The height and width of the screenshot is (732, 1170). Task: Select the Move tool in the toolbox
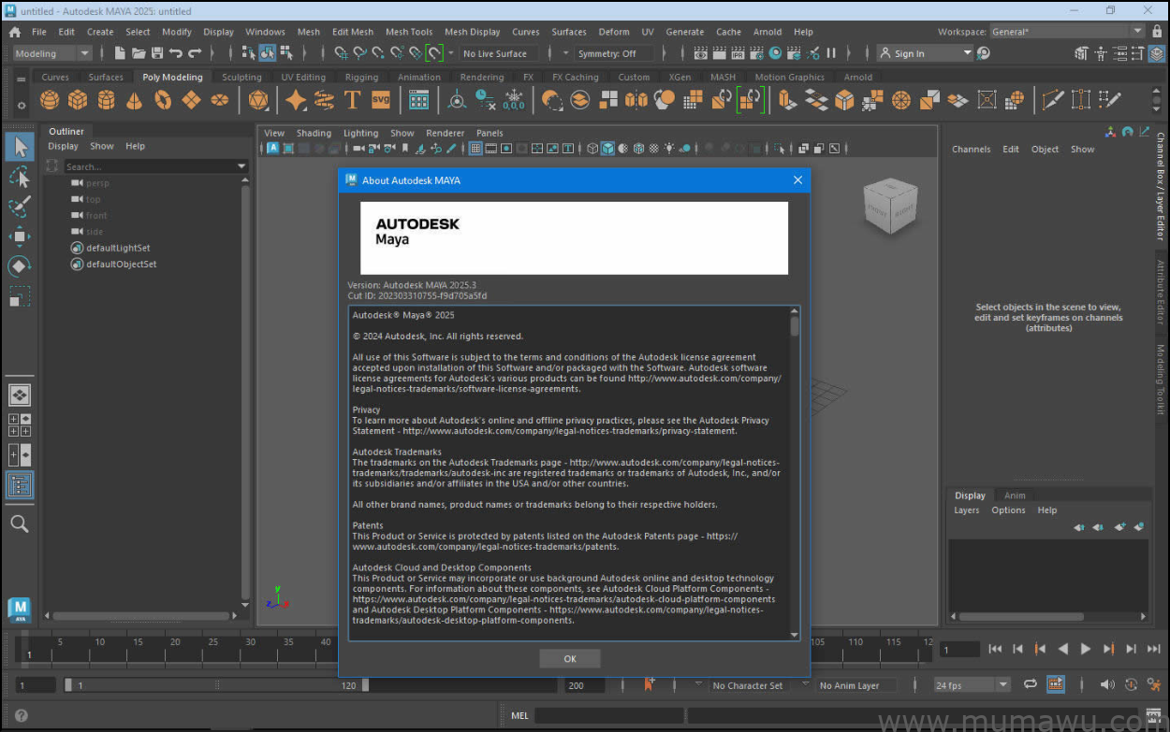tap(20, 237)
